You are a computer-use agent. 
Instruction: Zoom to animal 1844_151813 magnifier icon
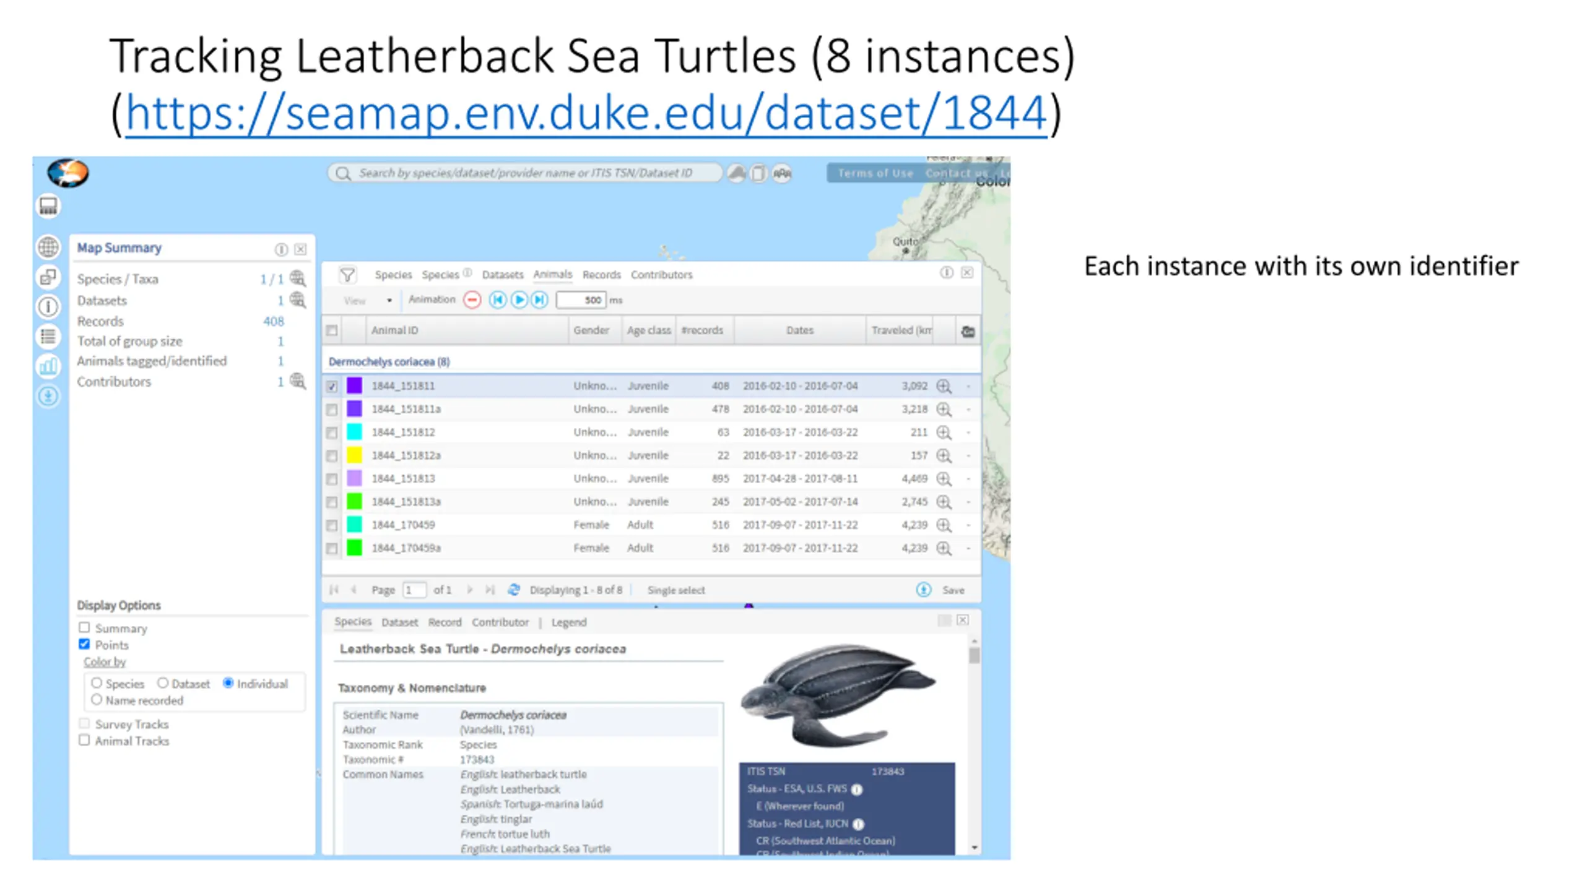coord(944,479)
